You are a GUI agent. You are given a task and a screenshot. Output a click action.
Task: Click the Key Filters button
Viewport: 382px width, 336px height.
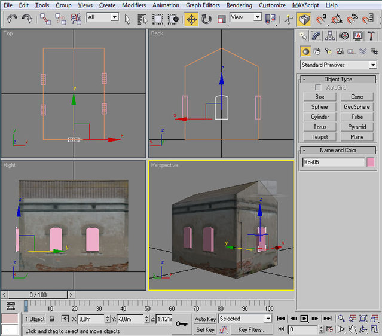pos(252,329)
